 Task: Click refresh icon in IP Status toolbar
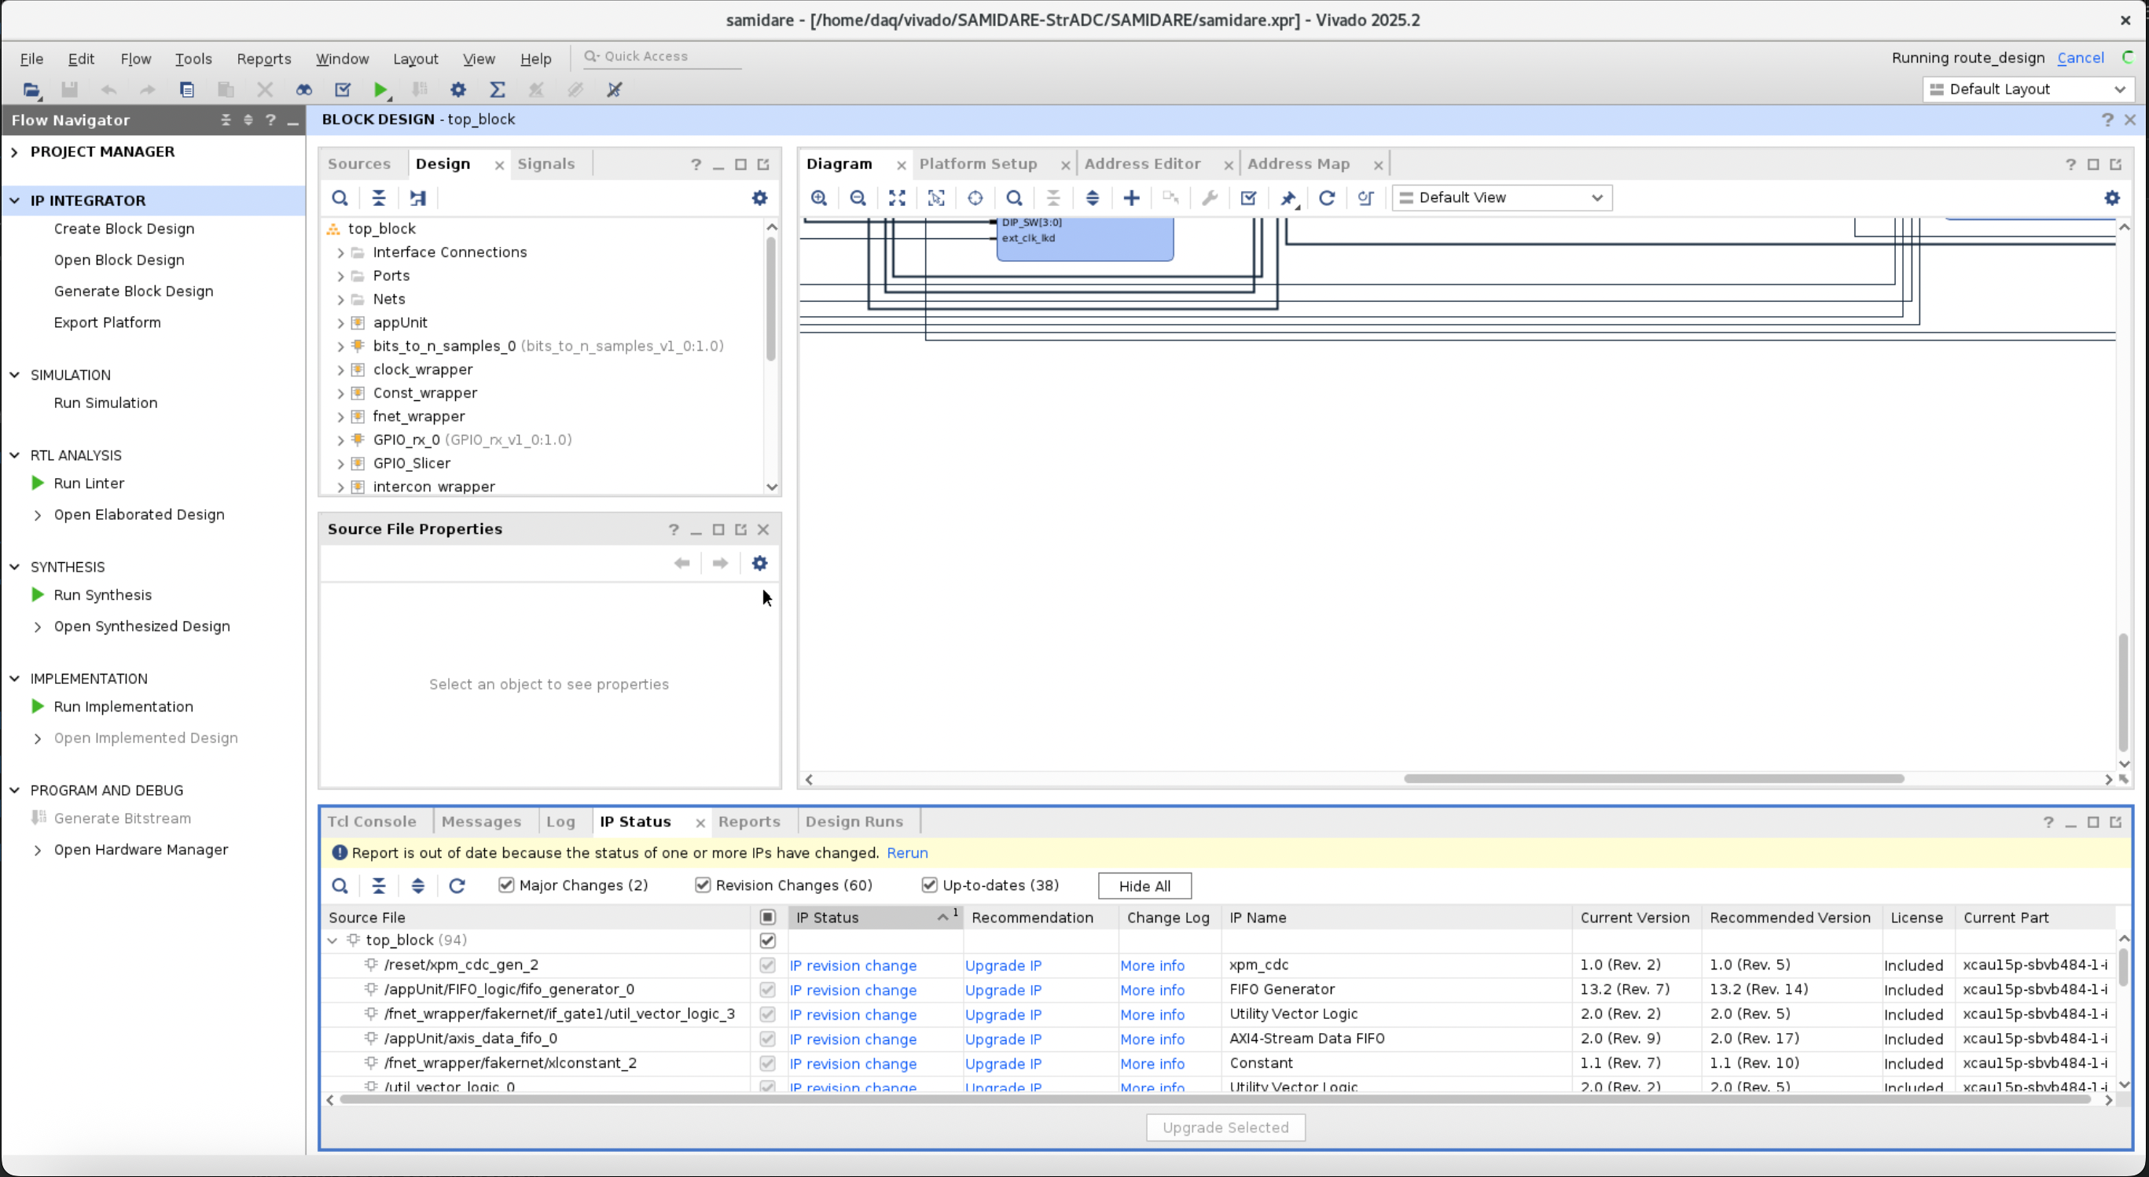457,885
